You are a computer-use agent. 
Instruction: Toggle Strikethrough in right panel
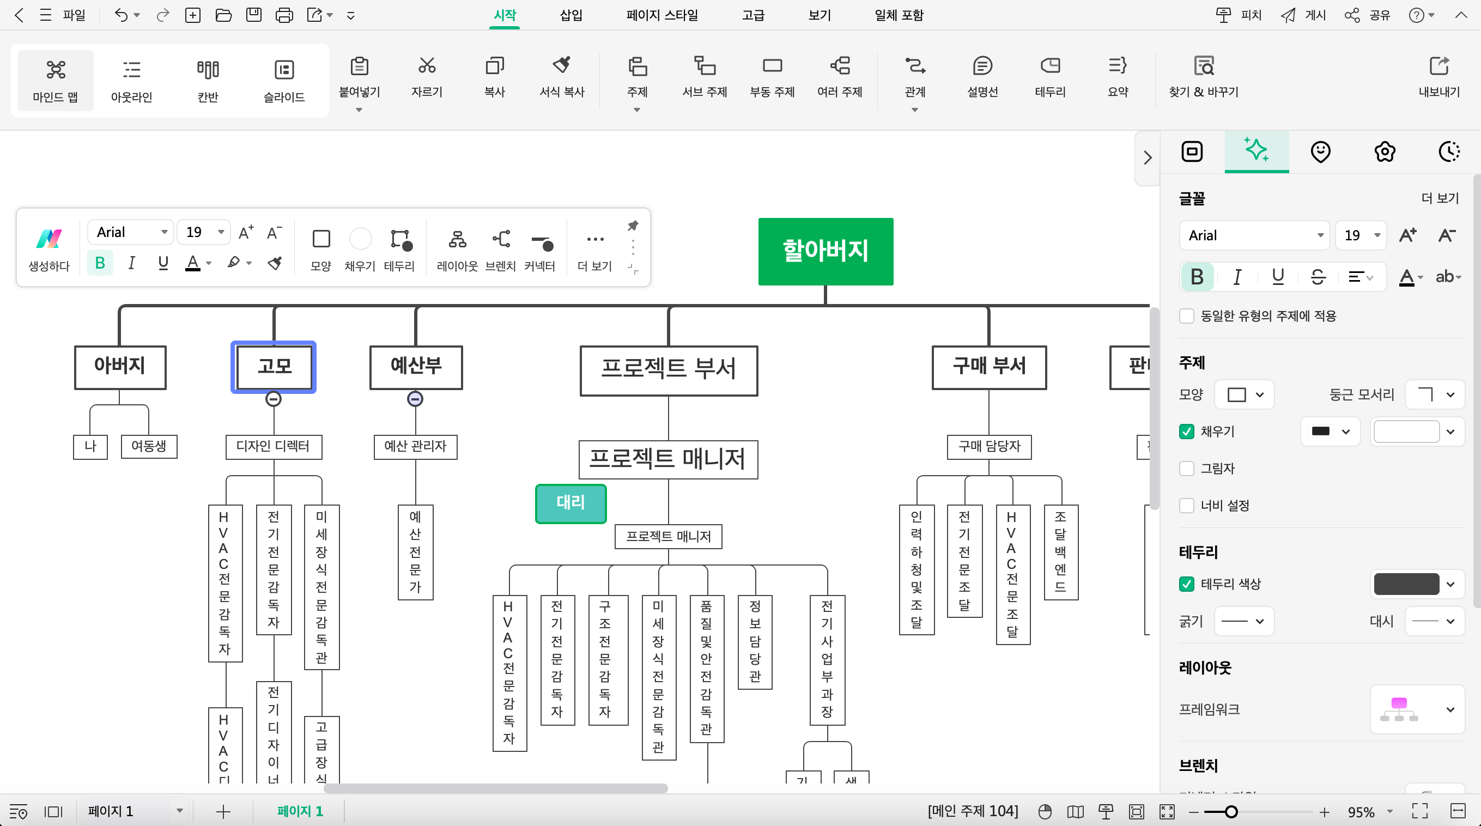(1318, 277)
